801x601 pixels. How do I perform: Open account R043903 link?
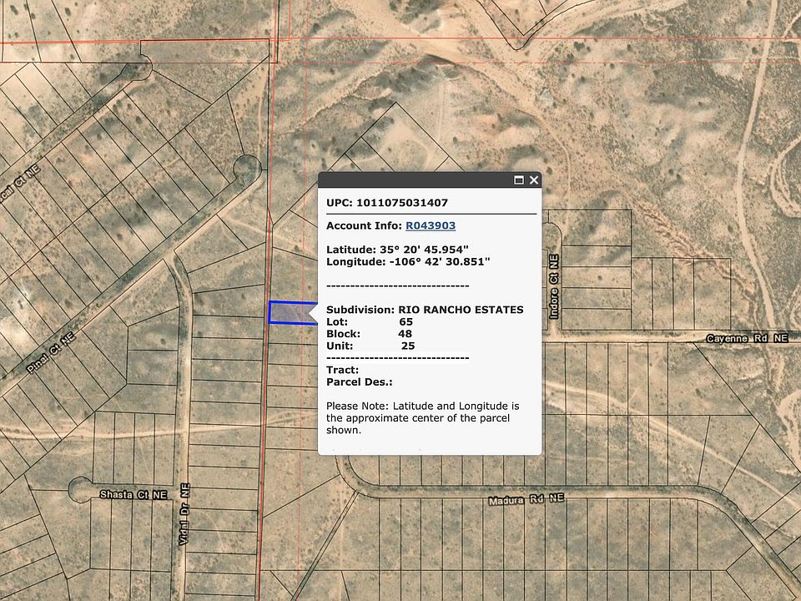(x=431, y=225)
